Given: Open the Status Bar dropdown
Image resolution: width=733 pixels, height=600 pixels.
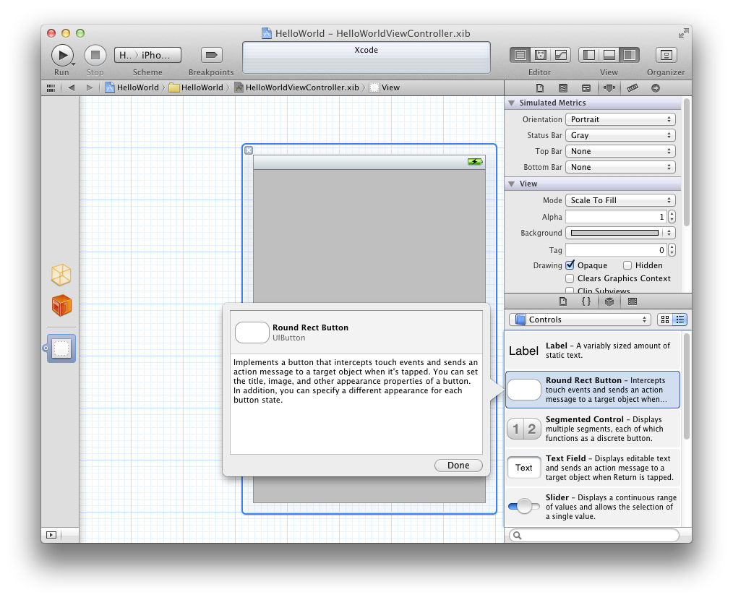Looking at the screenshot, I should pyautogui.click(x=620, y=135).
